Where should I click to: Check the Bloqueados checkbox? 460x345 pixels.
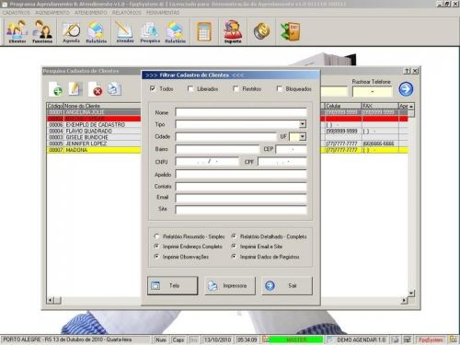[x=279, y=88]
